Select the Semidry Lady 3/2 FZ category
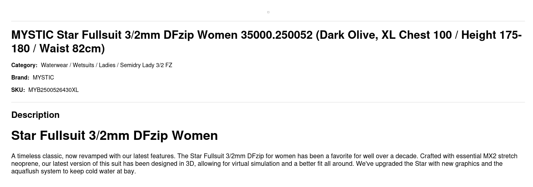This screenshot has width=533, height=187. 146,65
